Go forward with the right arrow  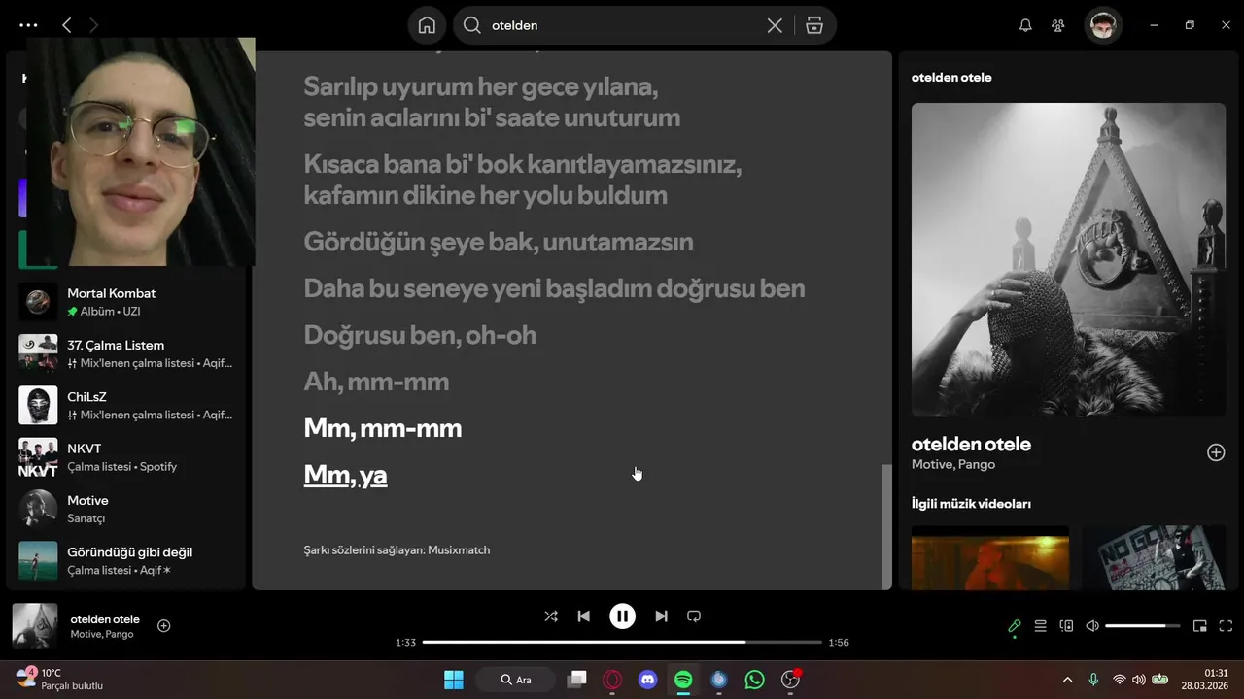(93, 25)
